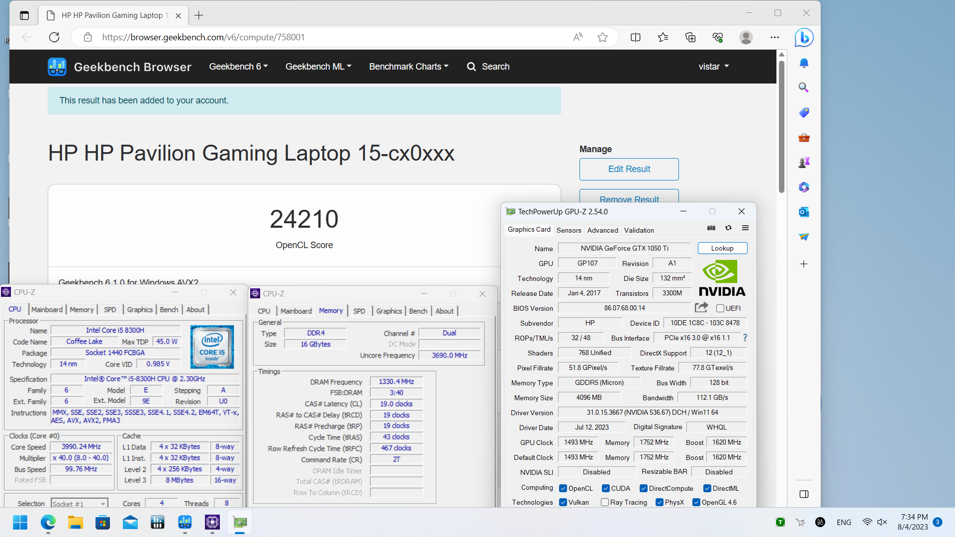Open File Explorer from taskbar
955x537 pixels.
76,523
